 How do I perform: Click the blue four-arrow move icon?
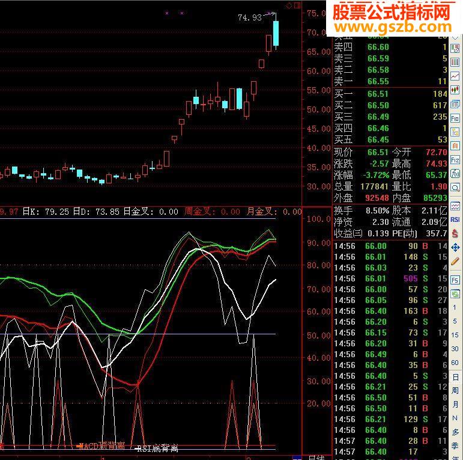point(455,248)
